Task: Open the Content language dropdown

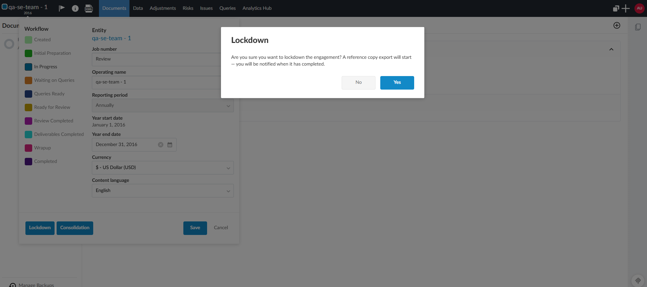Action: pos(163,191)
